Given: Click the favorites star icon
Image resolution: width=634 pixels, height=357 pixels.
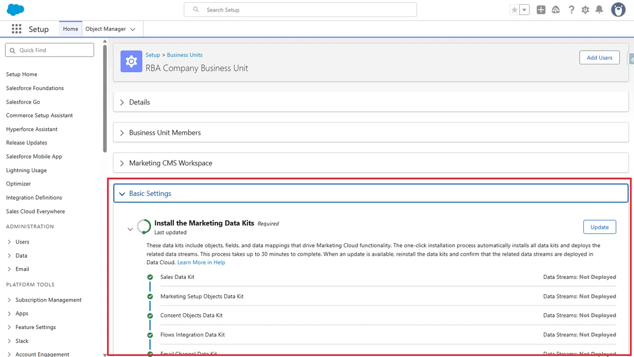Looking at the screenshot, I should pyautogui.click(x=515, y=10).
